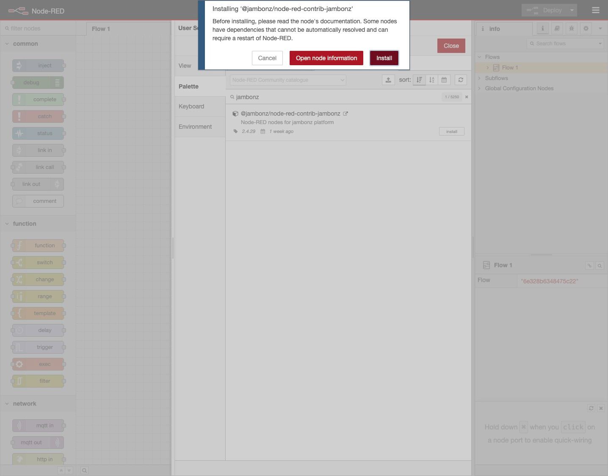This screenshot has width=608, height=476.
Task: Collapse the Flows tree section
Action: [x=479, y=57]
